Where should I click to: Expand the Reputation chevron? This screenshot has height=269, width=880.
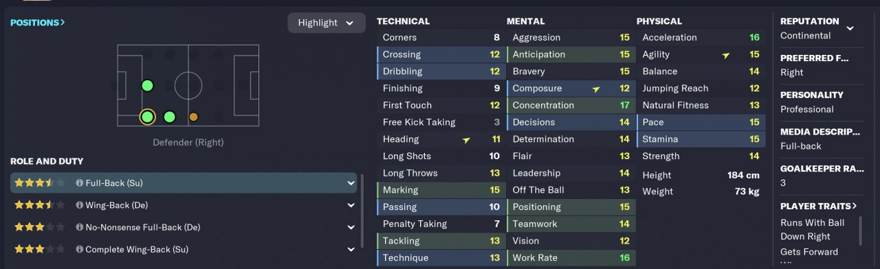850,28
